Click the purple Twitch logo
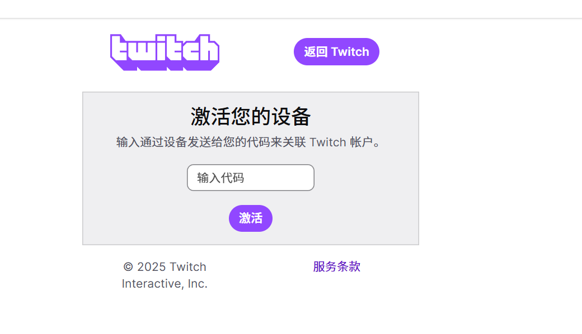This screenshot has width=582, height=334. coord(165,52)
